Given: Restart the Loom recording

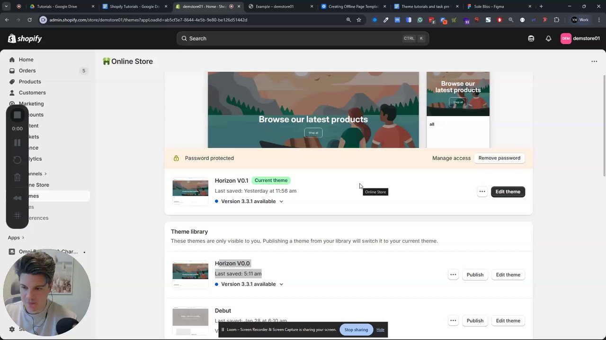Looking at the screenshot, I should [x=17, y=160].
